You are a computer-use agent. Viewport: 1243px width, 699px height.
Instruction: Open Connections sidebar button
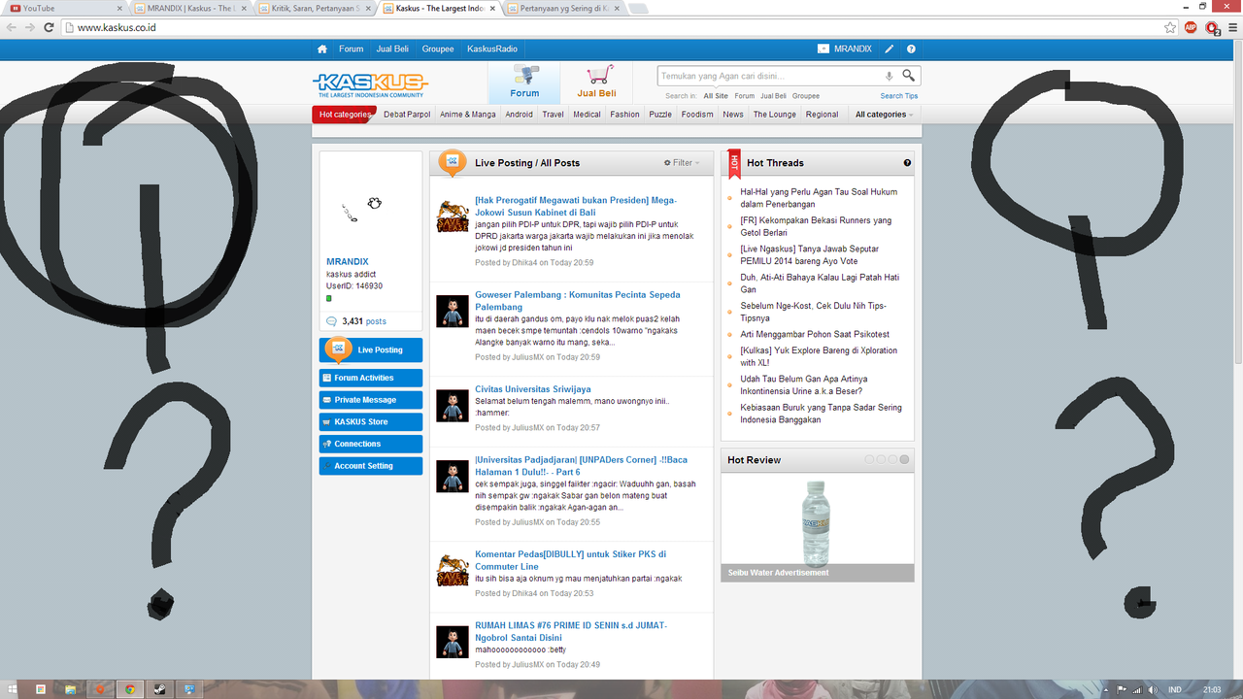coord(371,444)
